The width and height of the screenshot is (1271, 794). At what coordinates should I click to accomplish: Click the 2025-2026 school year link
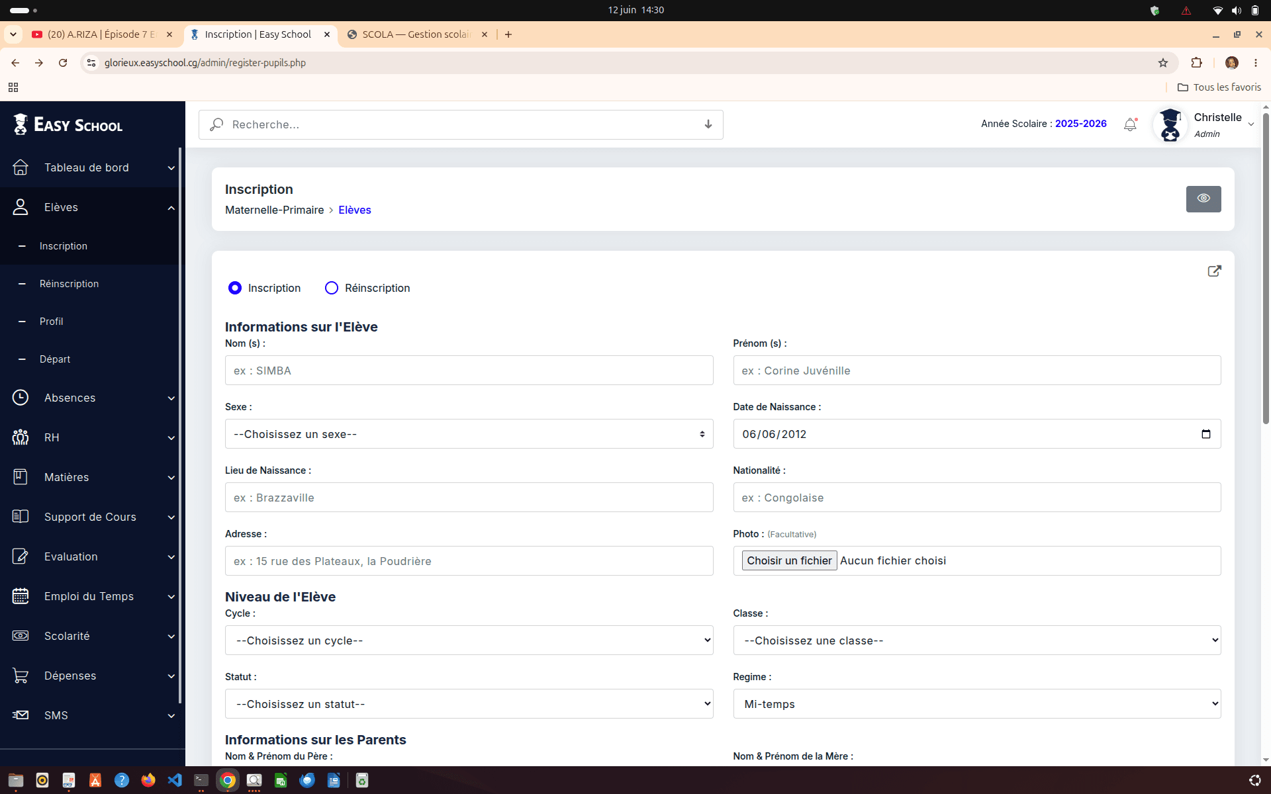click(1081, 124)
